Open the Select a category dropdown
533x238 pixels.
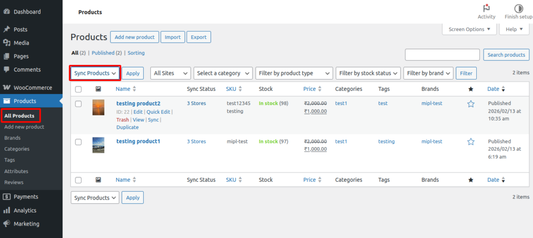[222, 73]
